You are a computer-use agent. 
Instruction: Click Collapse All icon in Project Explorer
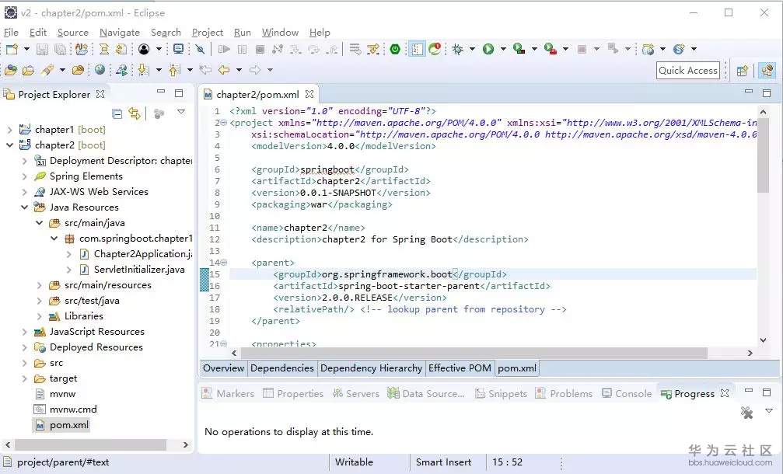click(x=117, y=113)
